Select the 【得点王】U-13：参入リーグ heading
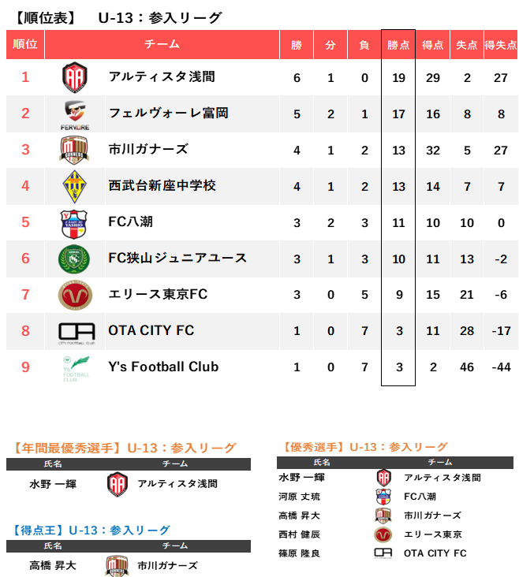Screen dimensions: 519x577 coord(92,530)
